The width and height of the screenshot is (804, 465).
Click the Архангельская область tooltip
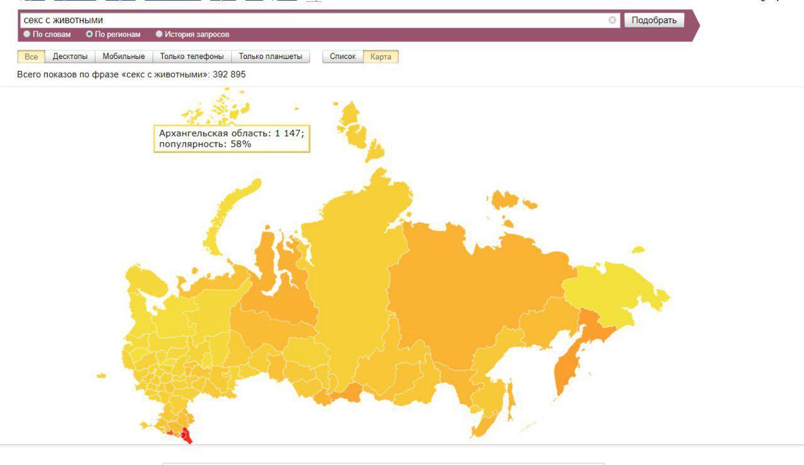coord(232,139)
